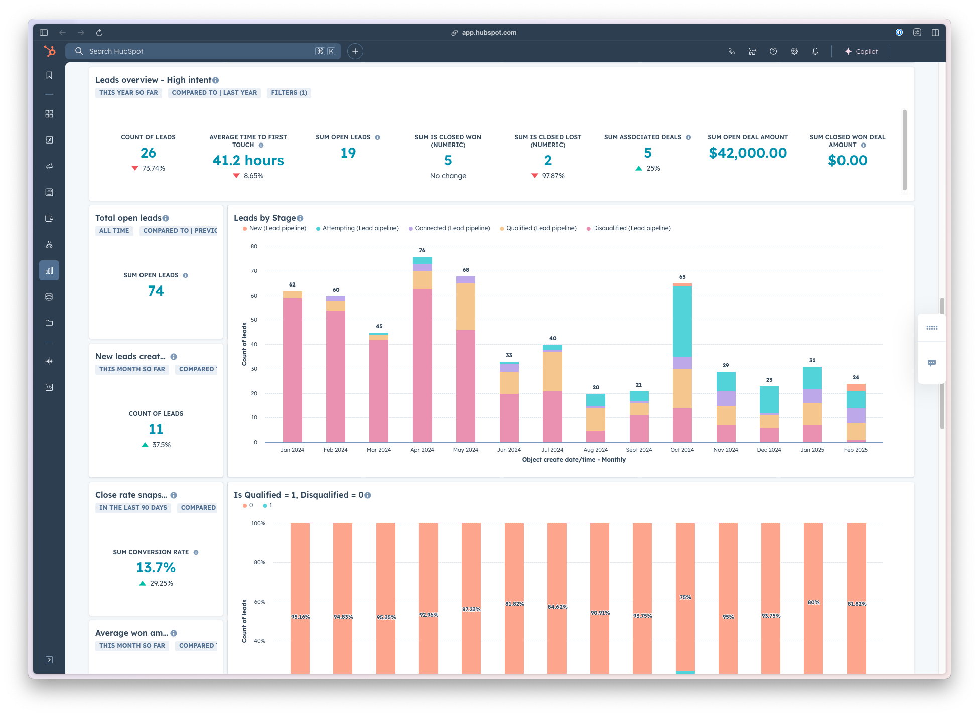Click into Search HubSpot field
The height and width of the screenshot is (716, 979).
(203, 51)
